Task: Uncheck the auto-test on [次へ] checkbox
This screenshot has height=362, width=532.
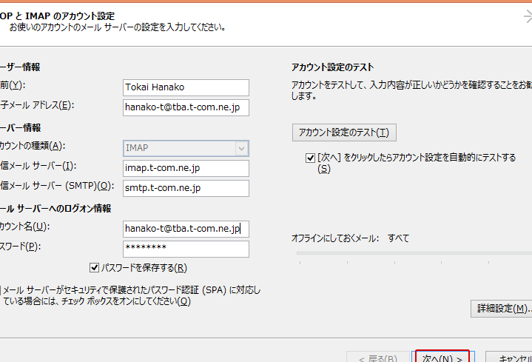Action: [x=311, y=158]
